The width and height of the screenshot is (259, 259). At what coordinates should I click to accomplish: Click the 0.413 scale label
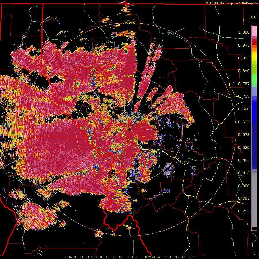pyautogui.click(x=244, y=173)
